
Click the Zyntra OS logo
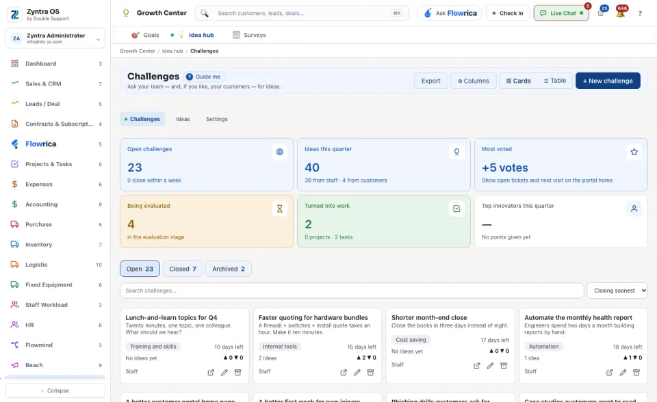pyautogui.click(x=14, y=14)
